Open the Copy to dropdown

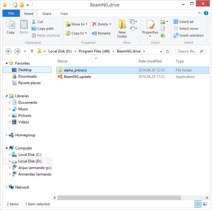(x=76, y=33)
